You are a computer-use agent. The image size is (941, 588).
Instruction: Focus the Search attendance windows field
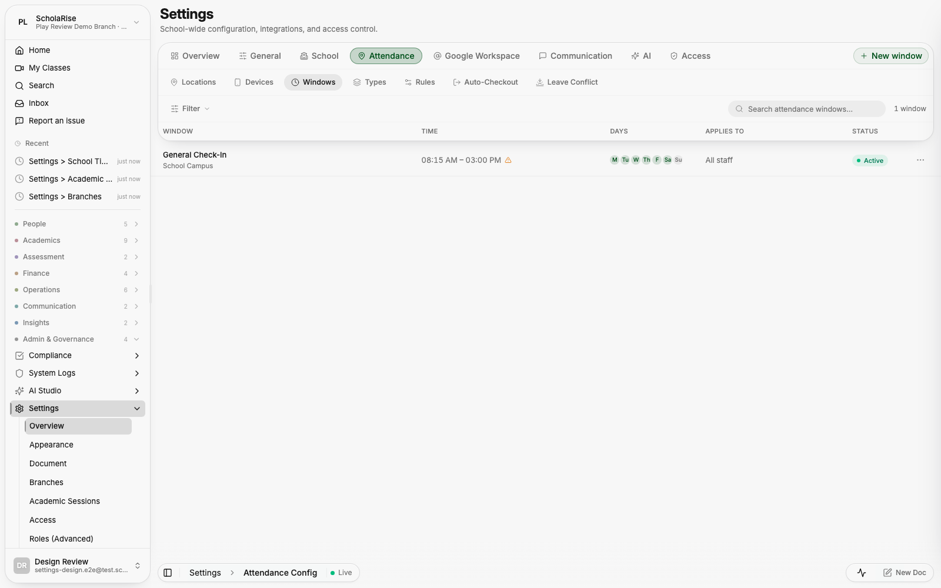807,109
